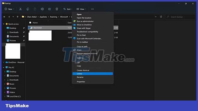This screenshot has height=111, width=198.
Task: Unpin Desktop via its pin icon
Action: pyautogui.click(x=24, y=28)
